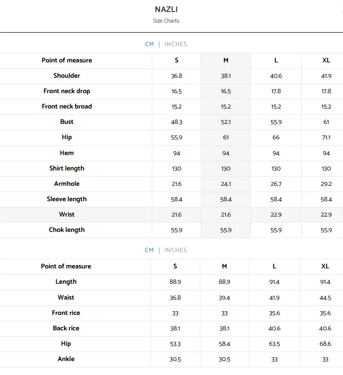This screenshot has height=375, width=343.
Task: Select the Shirt length row label
Action: click(67, 169)
